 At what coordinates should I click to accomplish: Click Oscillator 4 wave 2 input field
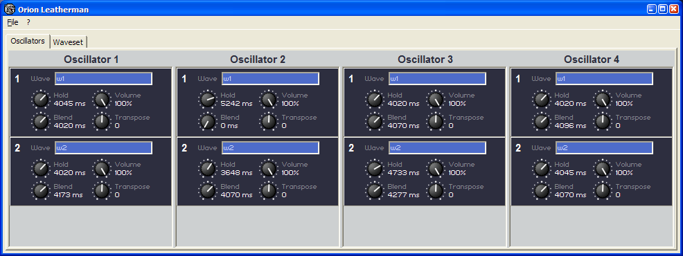(604, 147)
